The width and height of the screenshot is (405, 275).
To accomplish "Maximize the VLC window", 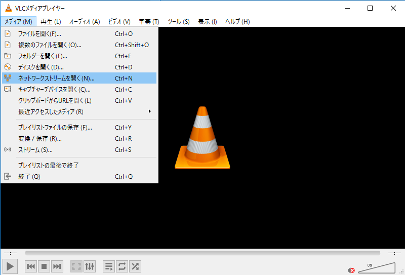I will (370, 8).
